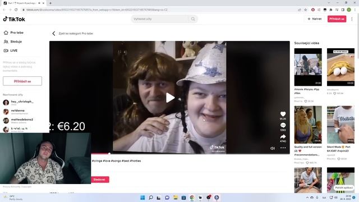Open a new browser tab

click(50, 3)
